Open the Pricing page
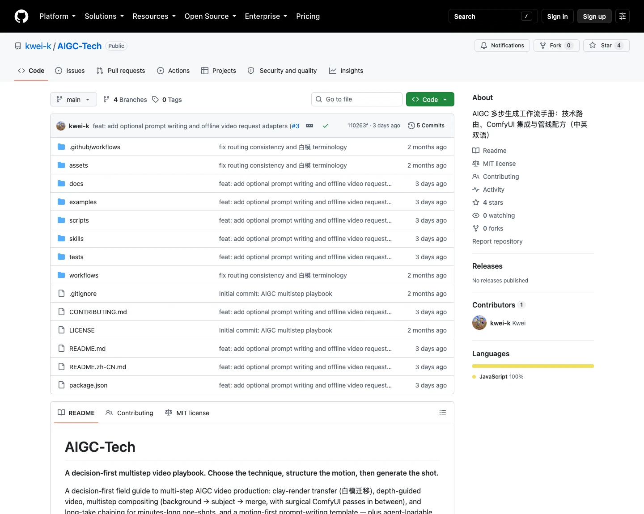Screen dimensions: 644x514 (x=308, y=16)
